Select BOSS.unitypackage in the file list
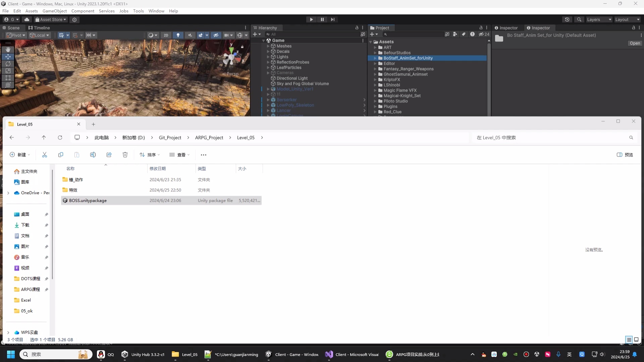Screen dimensions: 644x362 (x=88, y=200)
